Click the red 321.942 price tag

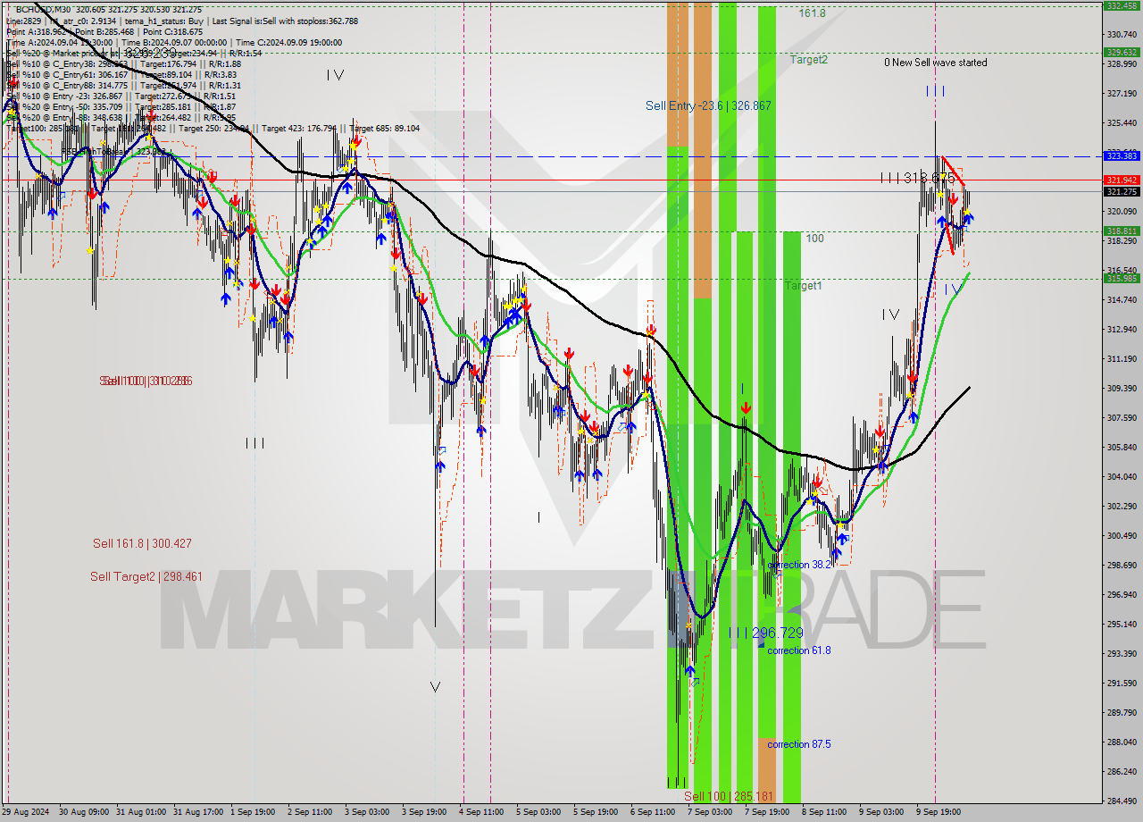coord(1121,180)
